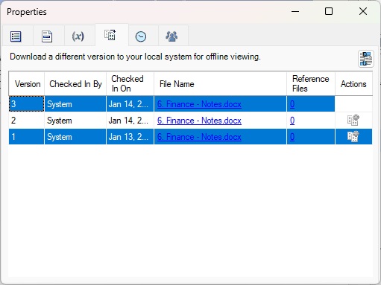The image size is (381, 285).
Task: Click the Actions column header
Action: 353,83
